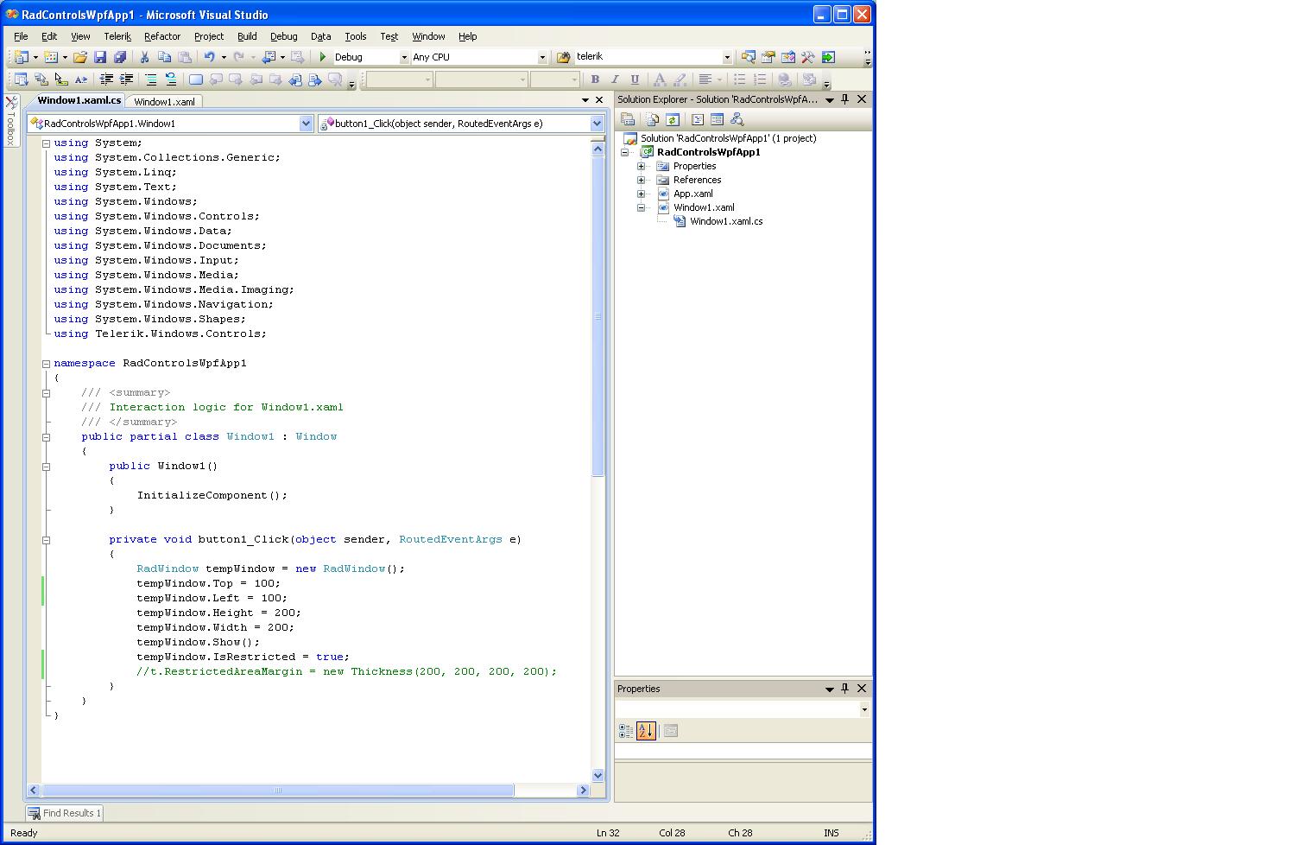This screenshot has height=845, width=1290.
Task: Click the Open File folder icon
Action: 79,57
